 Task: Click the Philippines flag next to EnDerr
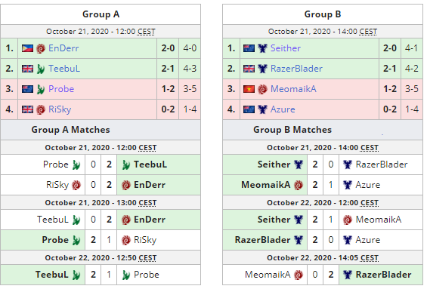point(27,48)
